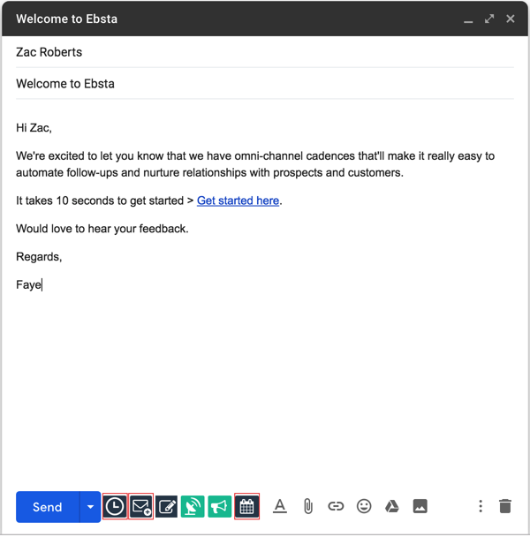
Task: Click the clock schedule icon
Action: coord(115,507)
